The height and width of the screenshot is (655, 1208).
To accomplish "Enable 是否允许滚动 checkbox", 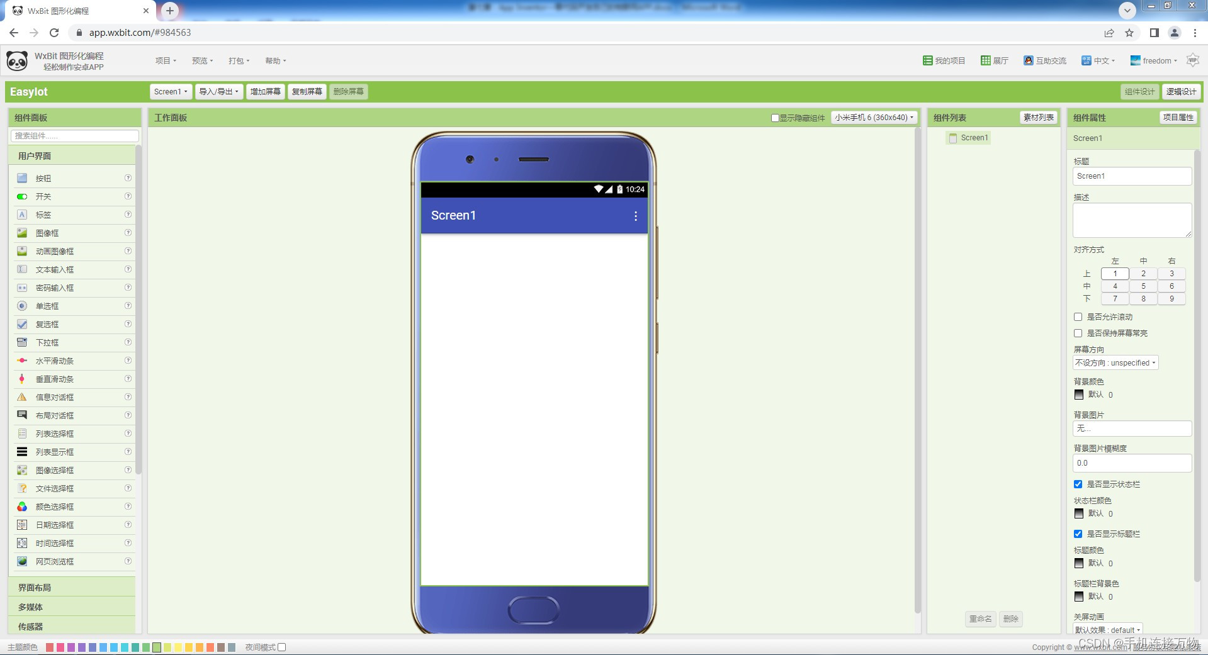I will (1078, 317).
